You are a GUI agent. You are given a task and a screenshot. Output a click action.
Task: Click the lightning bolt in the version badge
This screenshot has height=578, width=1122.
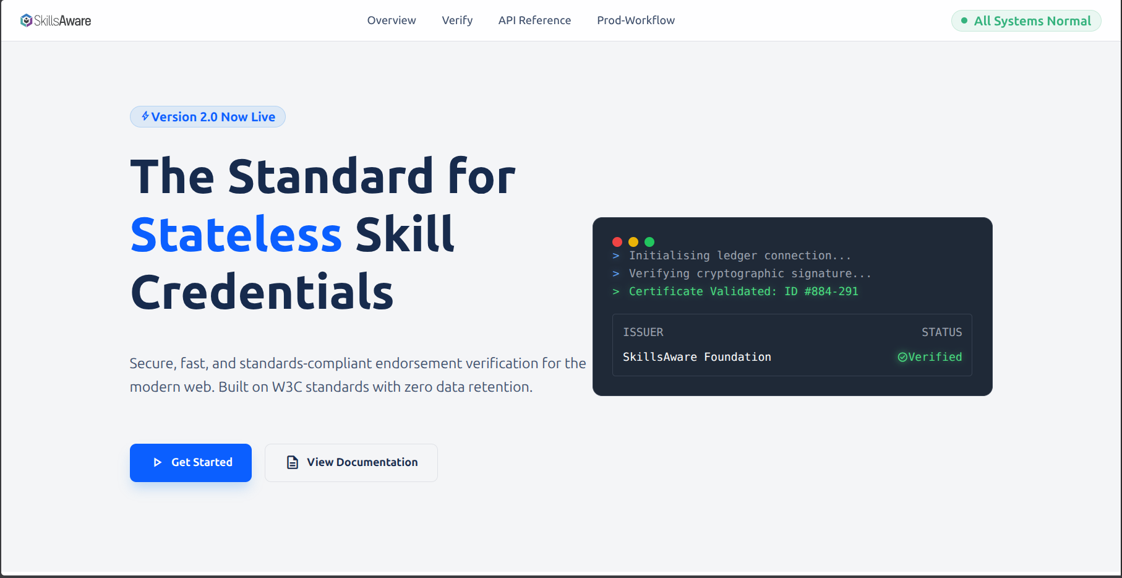coord(145,116)
